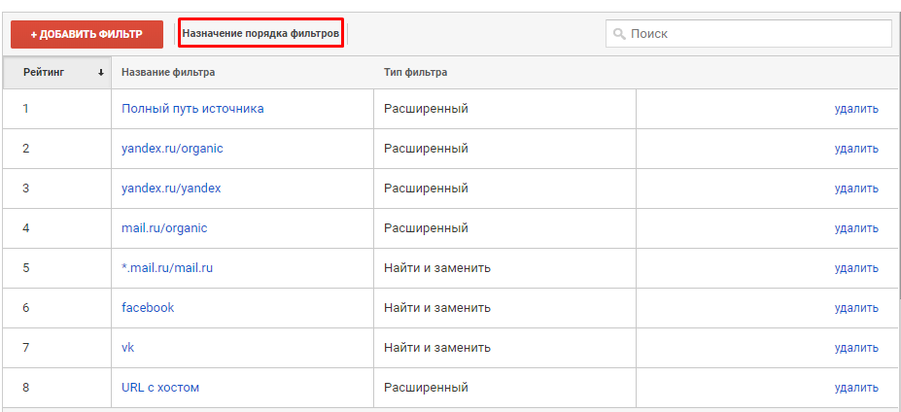Select rank 5 cell of *.mail.ru/mail.ru
The width and height of the screenshot is (901, 412).
(57, 268)
